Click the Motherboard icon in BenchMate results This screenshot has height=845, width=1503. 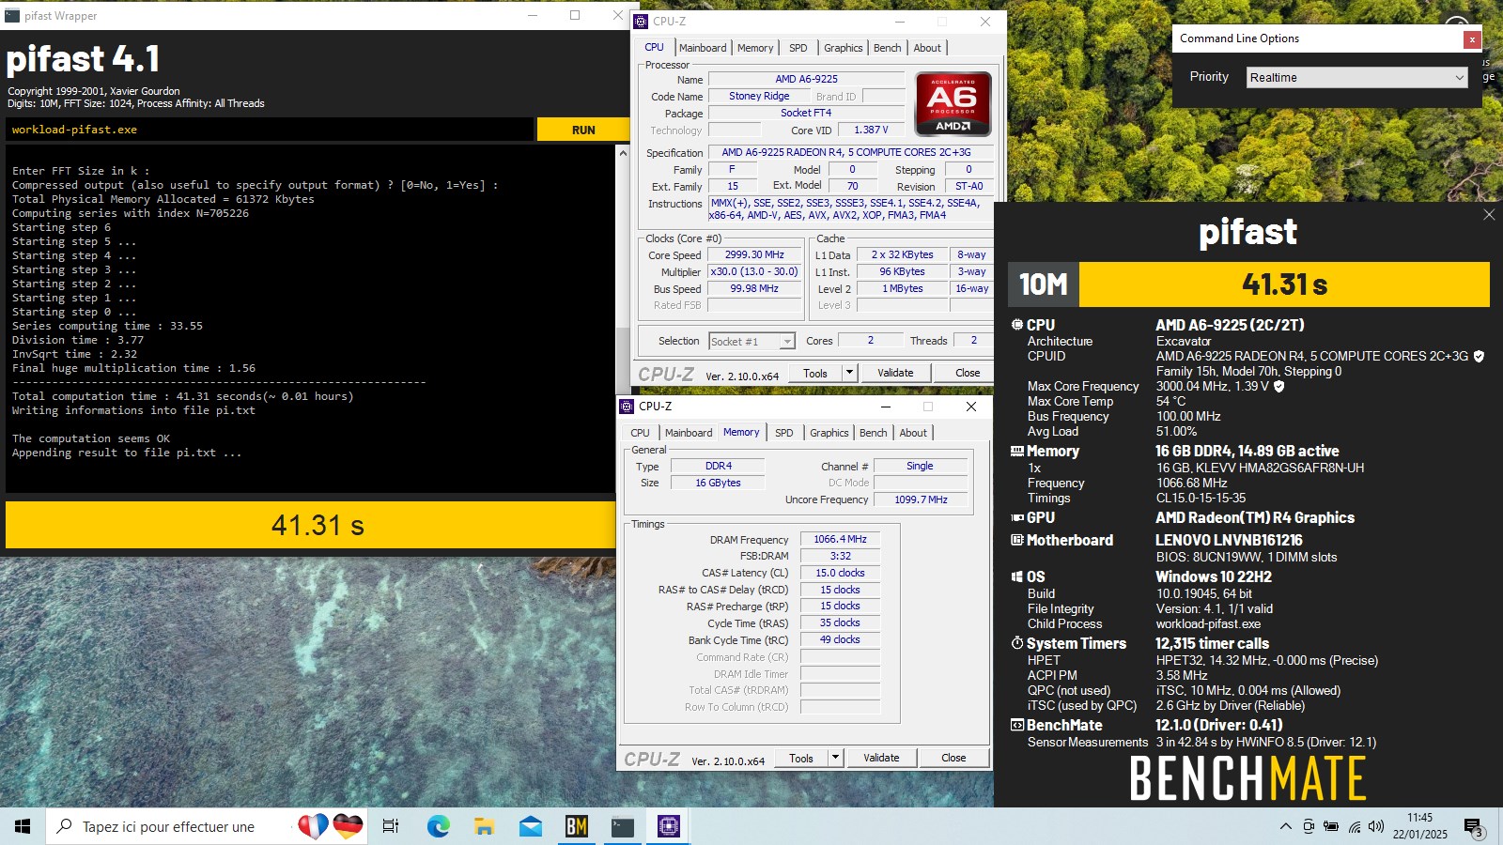point(1016,540)
